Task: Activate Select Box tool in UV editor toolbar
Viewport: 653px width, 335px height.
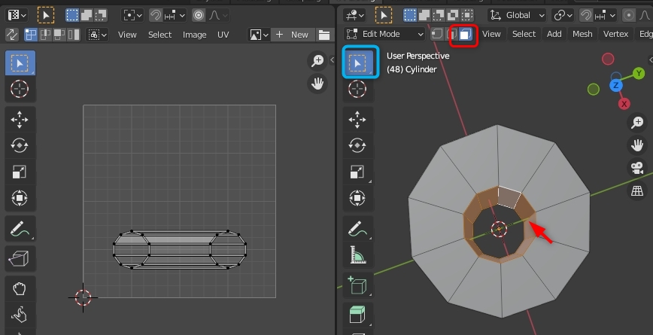Action: point(20,63)
